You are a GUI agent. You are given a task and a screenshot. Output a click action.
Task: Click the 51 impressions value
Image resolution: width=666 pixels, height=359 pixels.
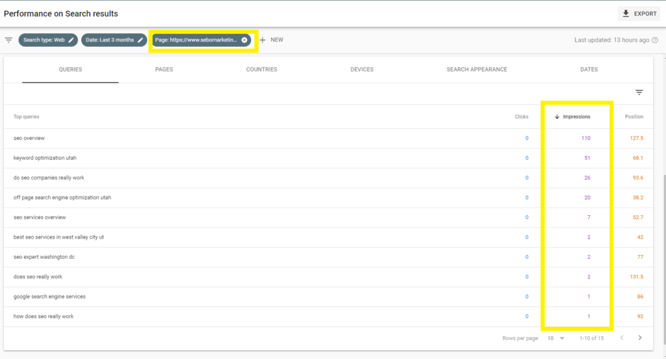[587, 158]
